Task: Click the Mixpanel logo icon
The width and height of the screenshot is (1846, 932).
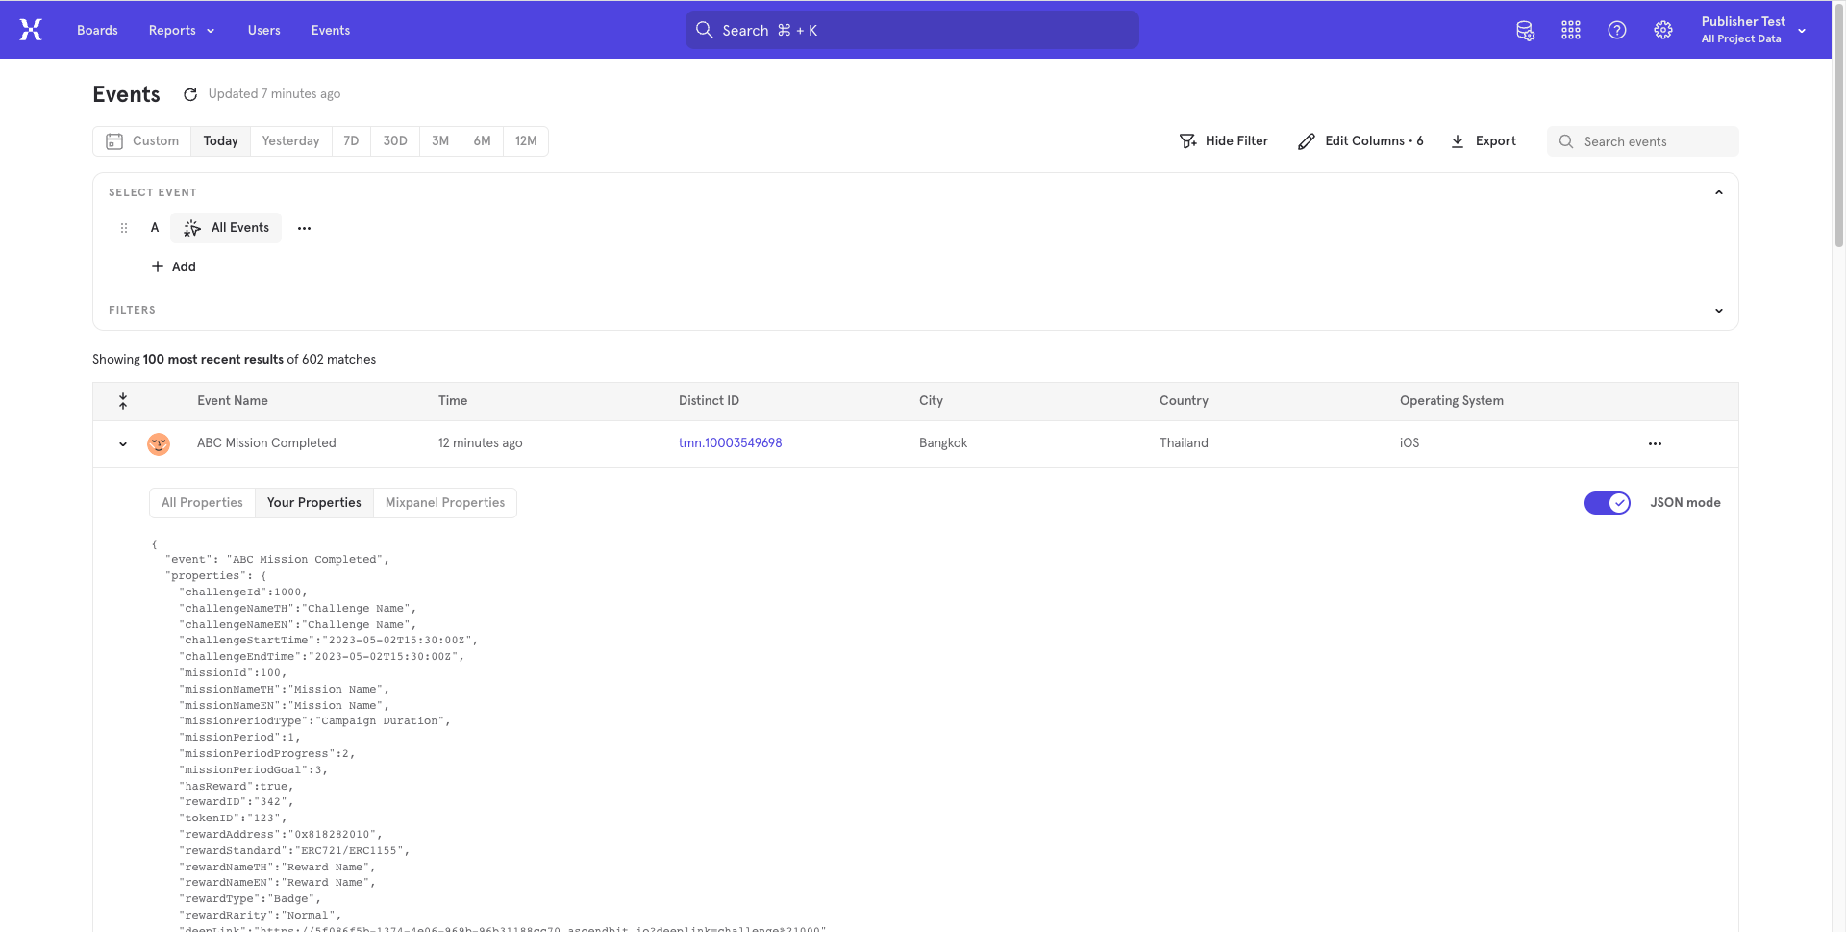Action: pos(31,30)
